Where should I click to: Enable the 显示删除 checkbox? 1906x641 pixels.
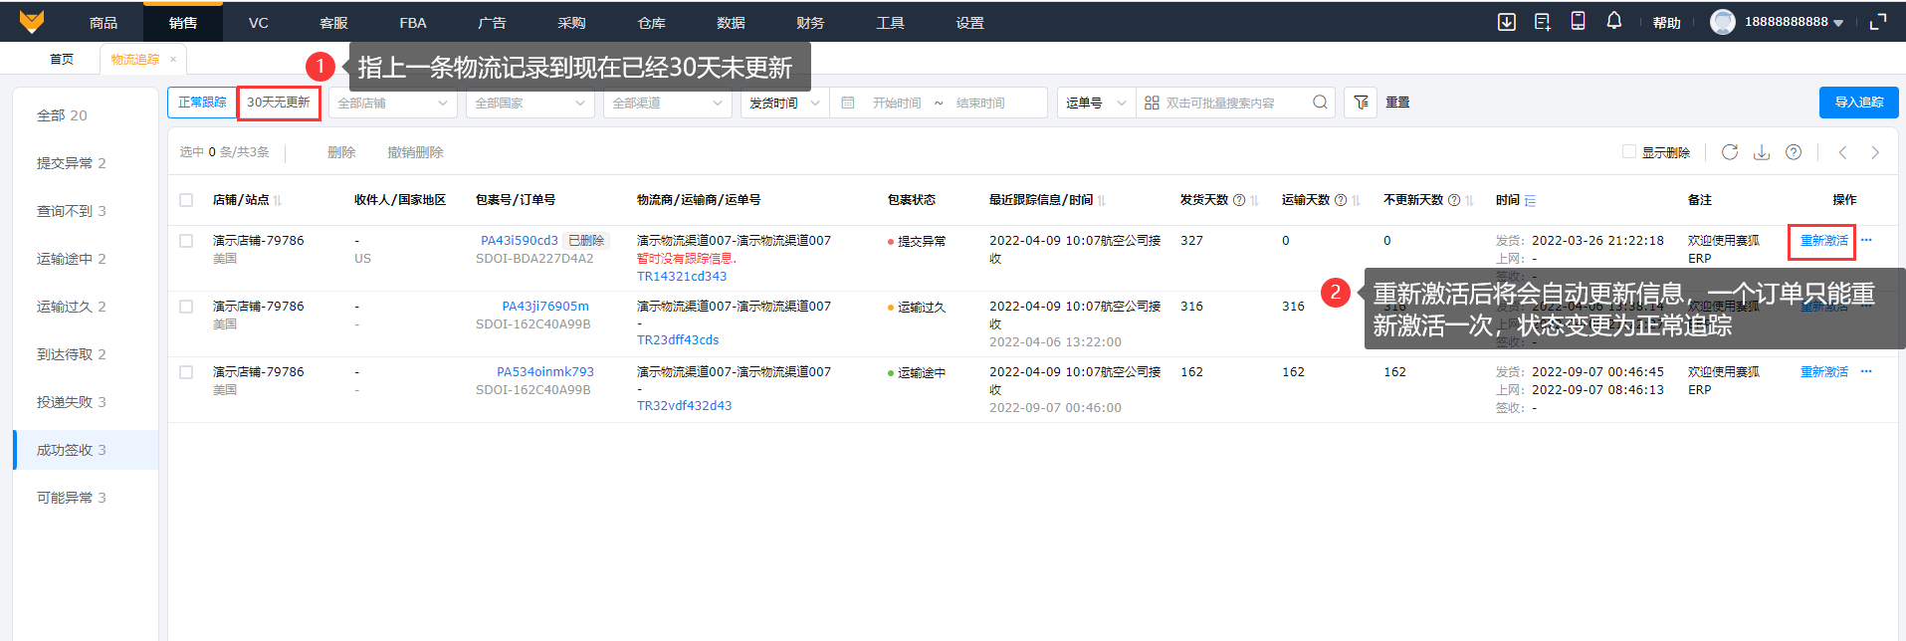click(x=1629, y=152)
